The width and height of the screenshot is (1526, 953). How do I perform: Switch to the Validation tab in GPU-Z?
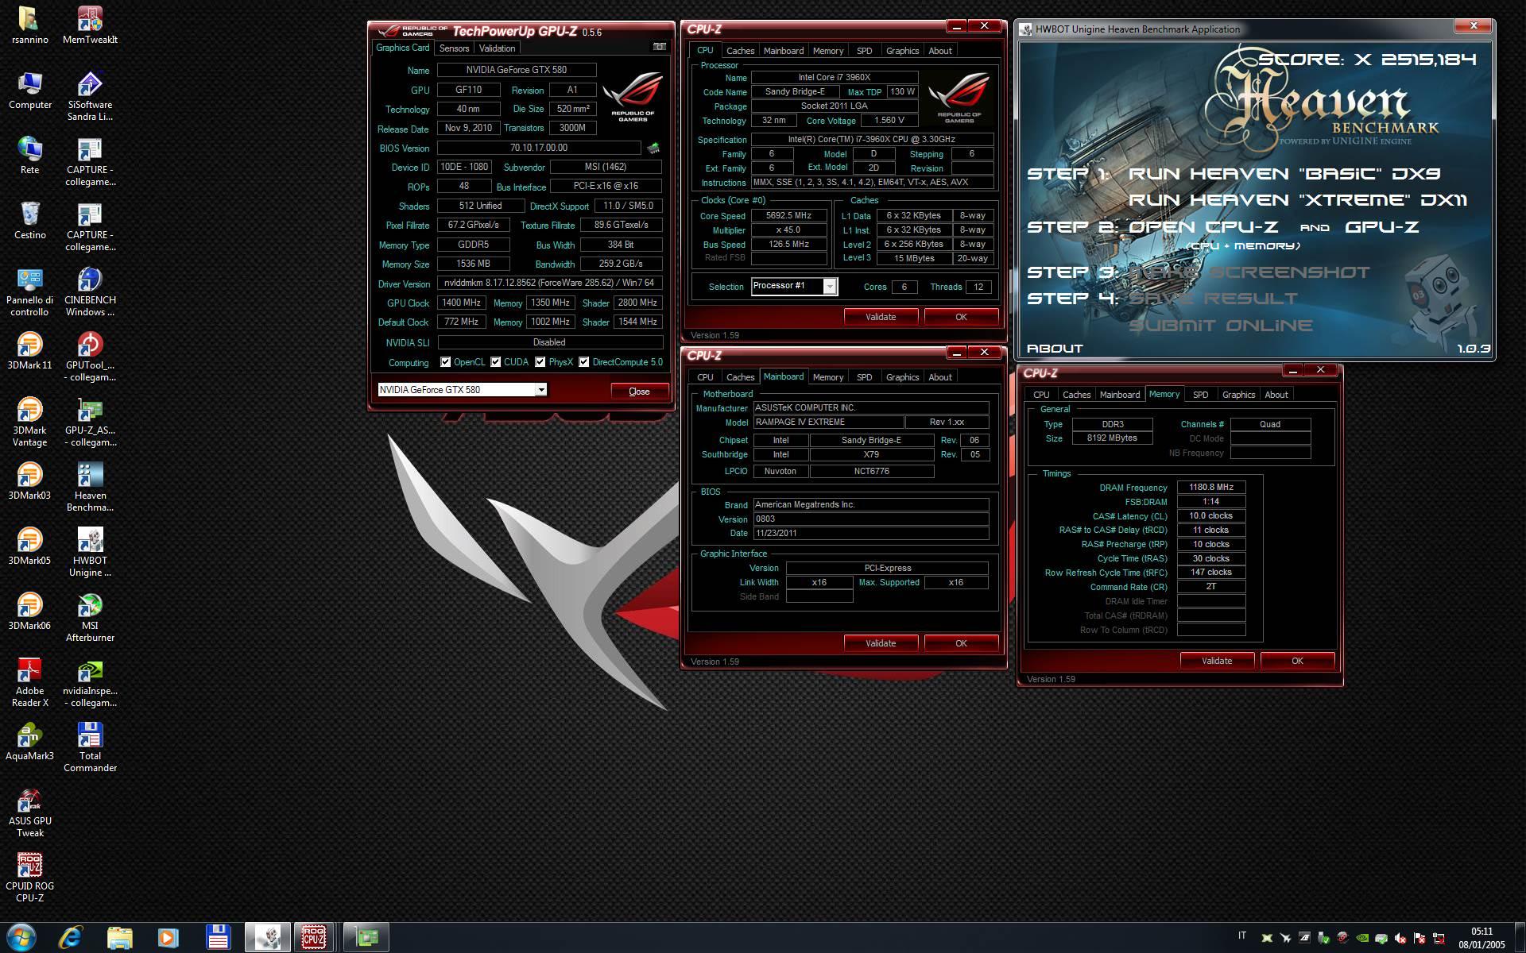498,48
